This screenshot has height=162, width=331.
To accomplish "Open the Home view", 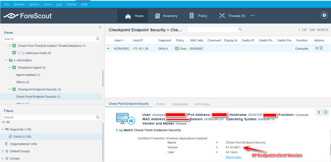I will 133,16.
